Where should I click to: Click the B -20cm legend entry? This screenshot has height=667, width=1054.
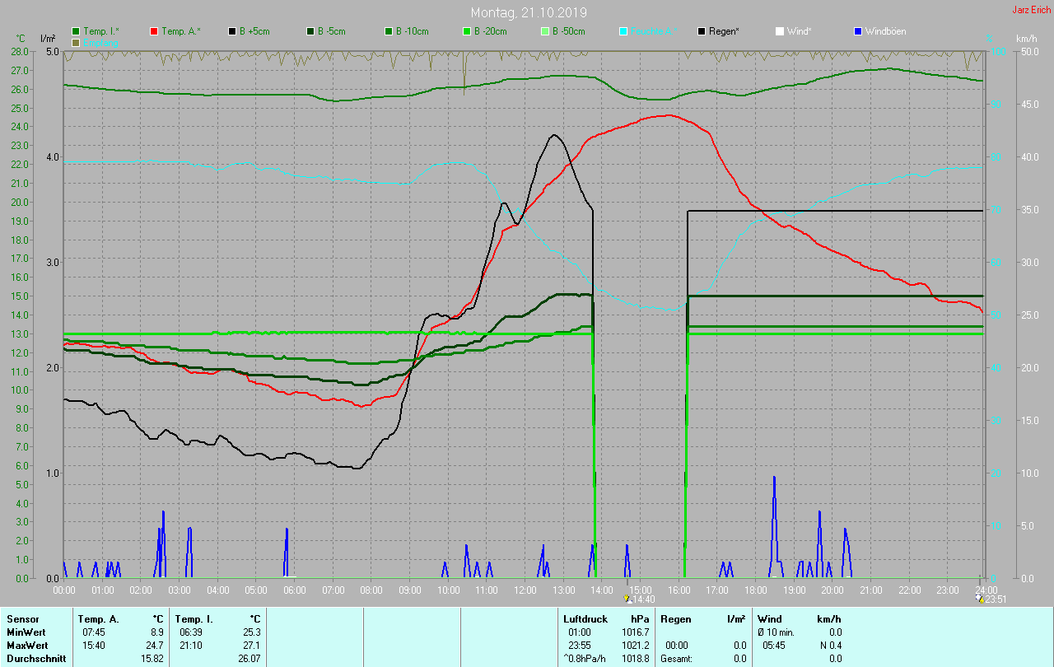(490, 31)
